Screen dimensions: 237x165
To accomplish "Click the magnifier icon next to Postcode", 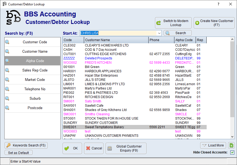I will point(7,108).
